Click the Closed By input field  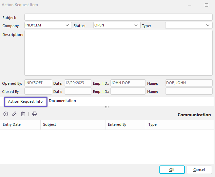[x=38, y=91]
